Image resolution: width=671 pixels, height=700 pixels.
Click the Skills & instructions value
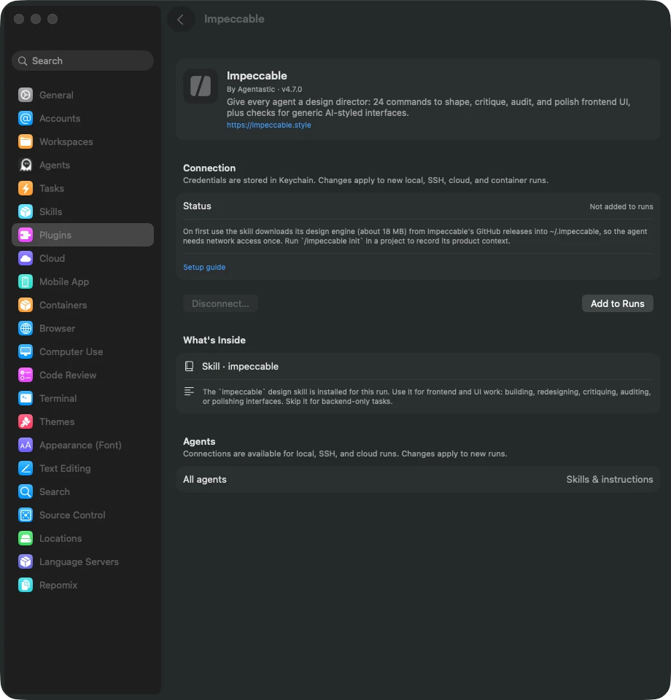click(610, 480)
